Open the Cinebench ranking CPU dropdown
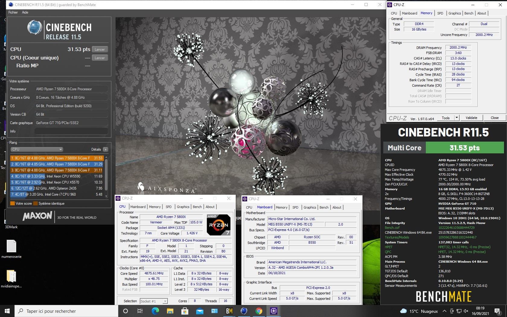This screenshot has width=507, height=317. (37, 149)
